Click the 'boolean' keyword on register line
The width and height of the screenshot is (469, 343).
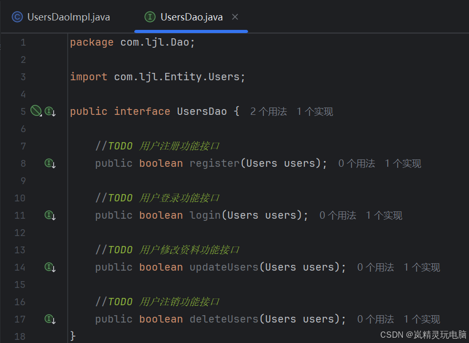[x=161, y=163]
